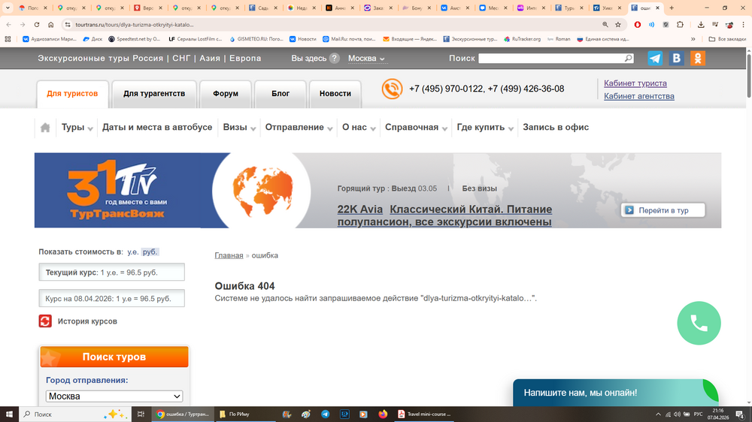Click the home icon in navigation
This screenshot has height=422, width=752.
pos(45,128)
